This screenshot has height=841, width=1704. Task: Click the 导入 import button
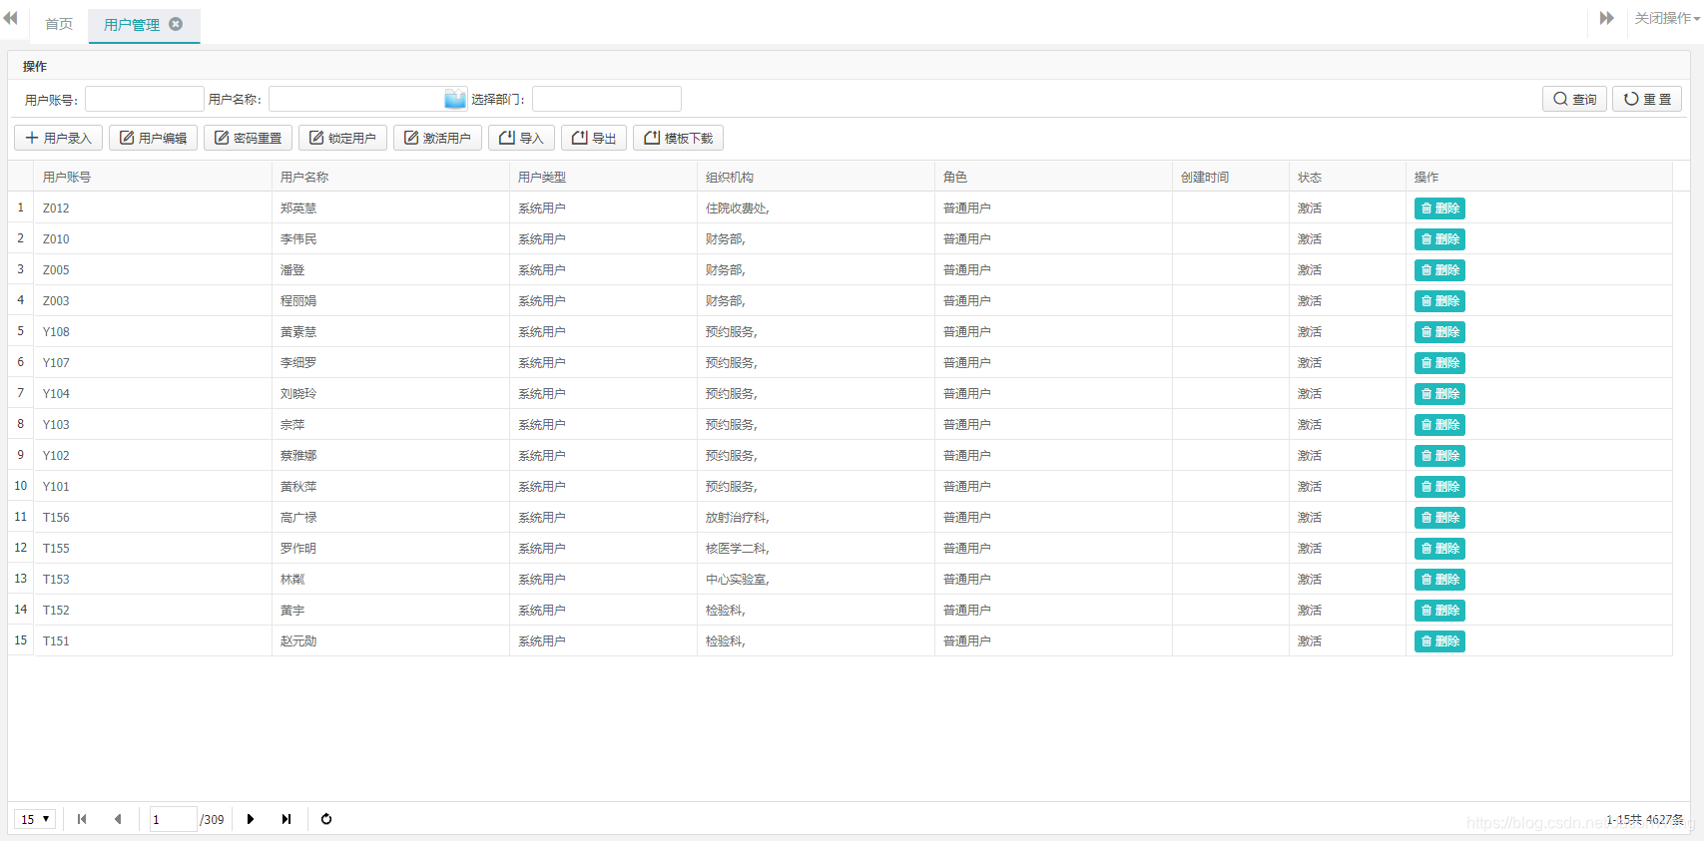point(521,138)
